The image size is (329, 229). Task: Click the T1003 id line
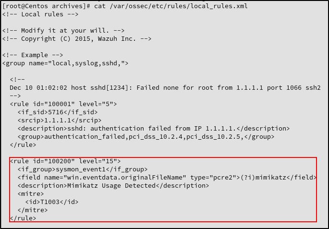coord(52,202)
